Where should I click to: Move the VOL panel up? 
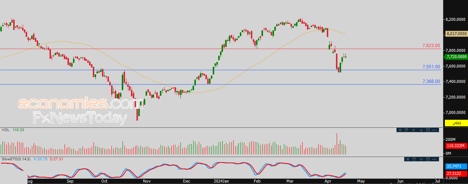tap(414, 130)
